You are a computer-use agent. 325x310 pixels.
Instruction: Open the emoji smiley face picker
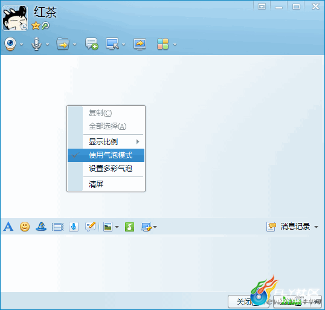(25, 227)
